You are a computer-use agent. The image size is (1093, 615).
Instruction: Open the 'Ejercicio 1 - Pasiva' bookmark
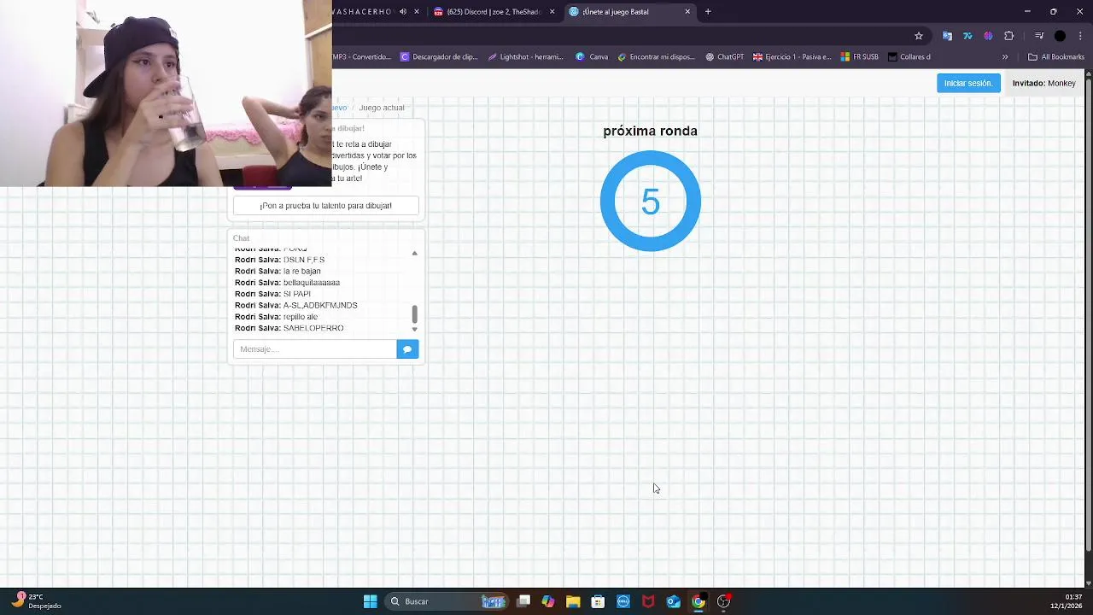pos(792,57)
